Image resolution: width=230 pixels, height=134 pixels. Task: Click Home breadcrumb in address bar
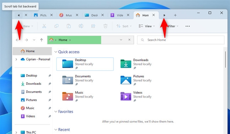pos(63,40)
